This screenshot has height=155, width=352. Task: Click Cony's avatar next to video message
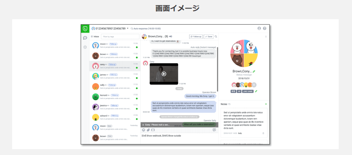(x=145, y=63)
